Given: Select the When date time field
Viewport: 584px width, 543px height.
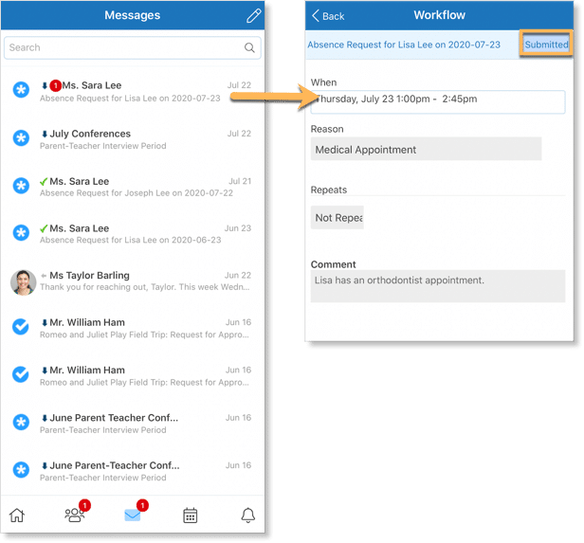Looking at the screenshot, I should pos(437,101).
